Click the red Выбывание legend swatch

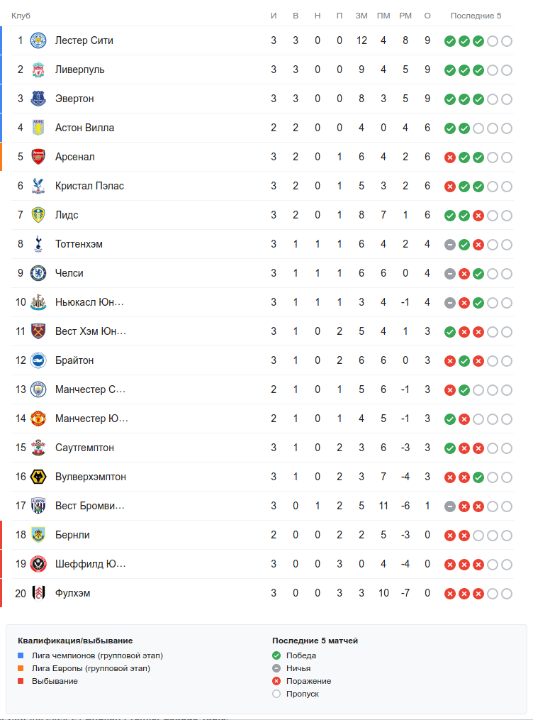[x=21, y=681]
